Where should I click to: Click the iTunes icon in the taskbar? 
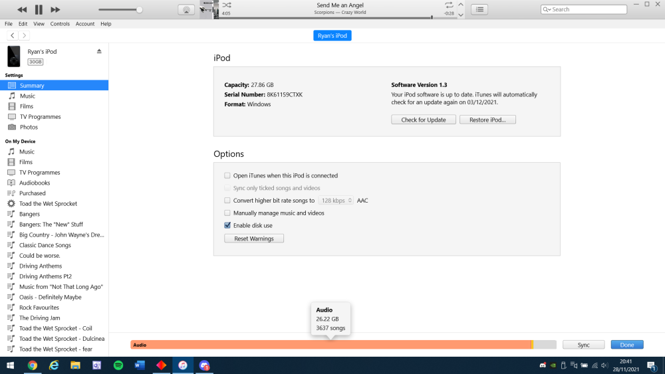coord(183,365)
